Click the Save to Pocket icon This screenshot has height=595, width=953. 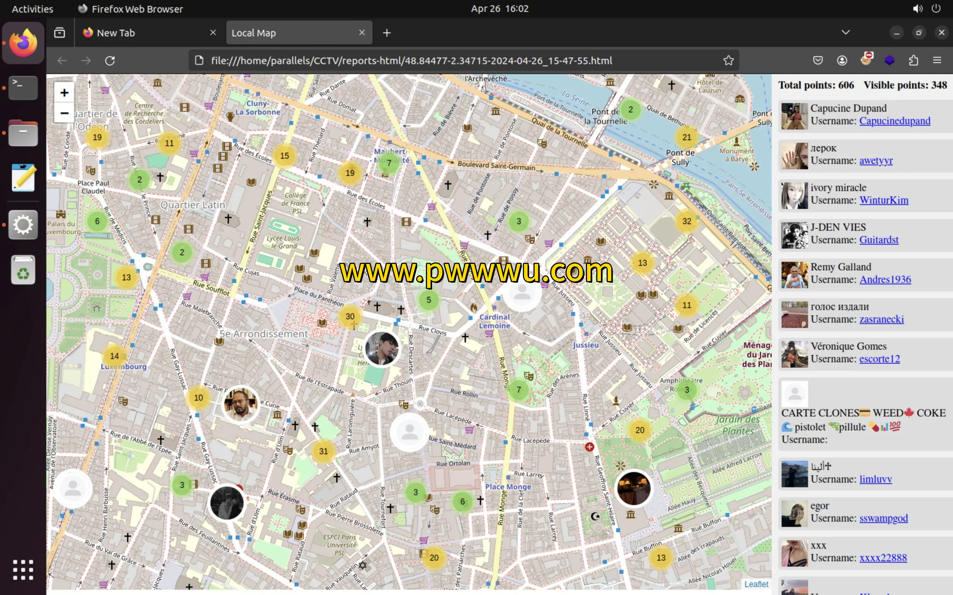pyautogui.click(x=818, y=60)
